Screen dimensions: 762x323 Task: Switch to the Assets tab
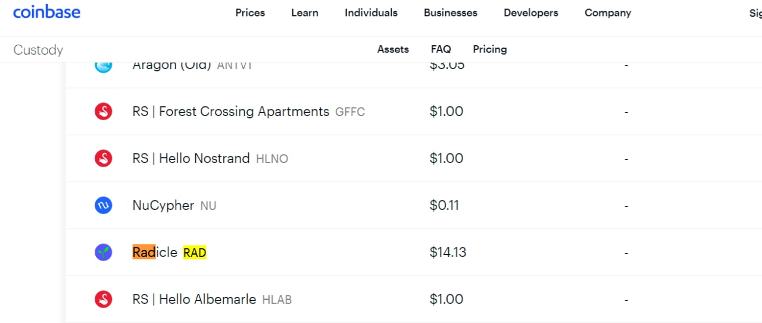pyautogui.click(x=393, y=49)
